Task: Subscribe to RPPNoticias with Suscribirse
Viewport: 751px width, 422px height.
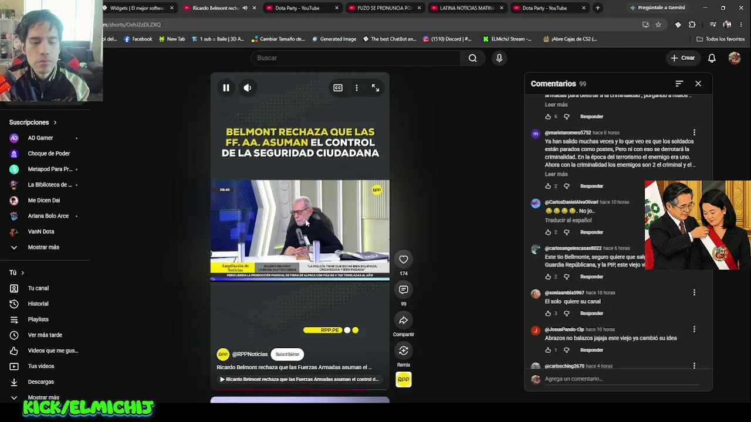Action: click(287, 354)
